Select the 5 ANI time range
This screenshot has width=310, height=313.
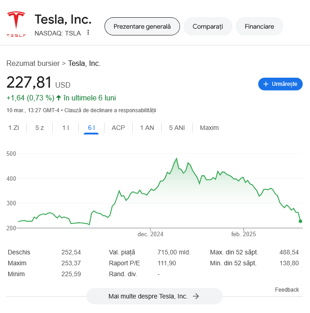177,128
